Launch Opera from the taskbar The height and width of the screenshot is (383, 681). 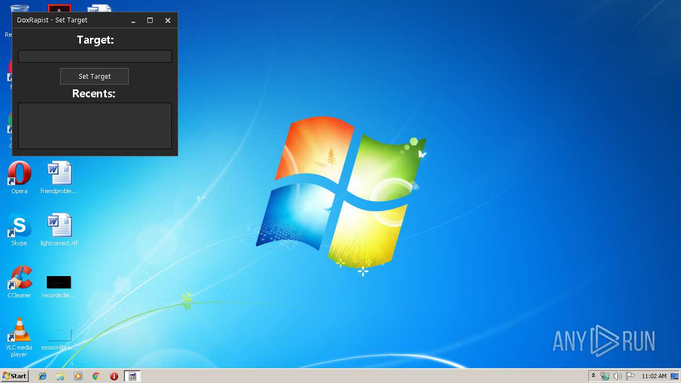coord(114,376)
